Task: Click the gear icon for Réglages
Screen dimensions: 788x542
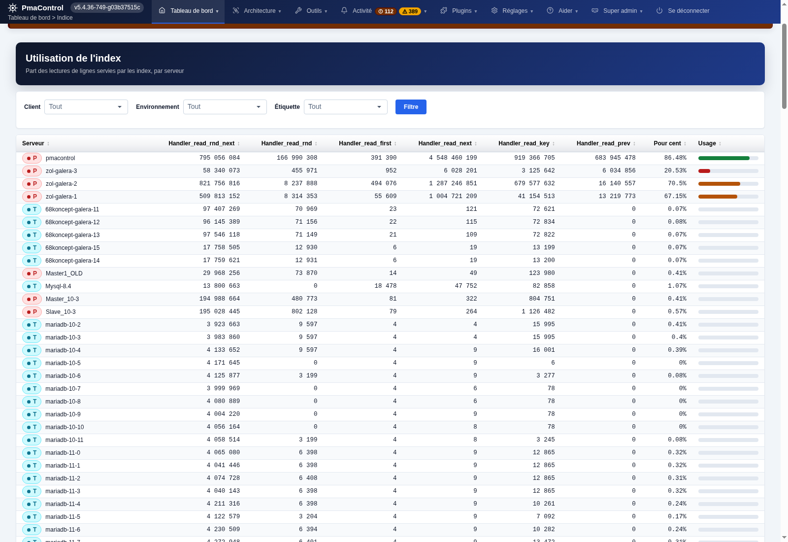Action: 494,10
